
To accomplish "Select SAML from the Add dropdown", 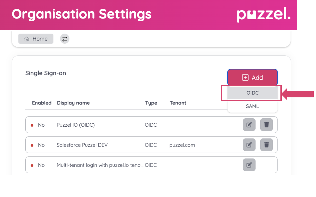I will pos(252,106).
